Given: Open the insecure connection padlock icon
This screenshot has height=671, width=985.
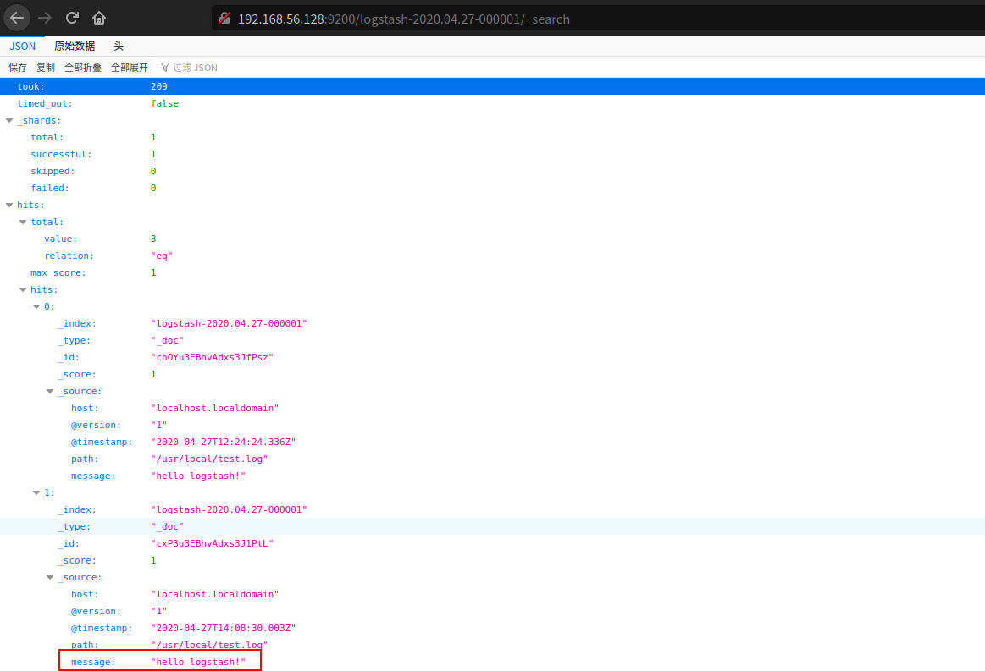Looking at the screenshot, I should pyautogui.click(x=224, y=18).
